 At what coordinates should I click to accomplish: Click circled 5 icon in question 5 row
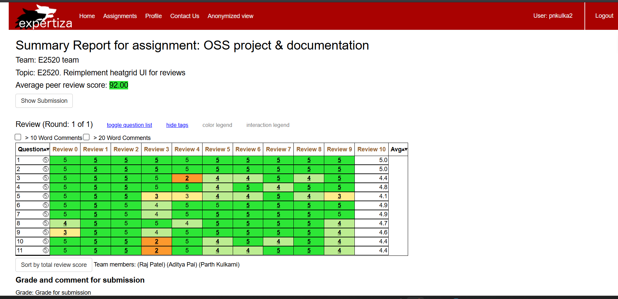pos(46,196)
